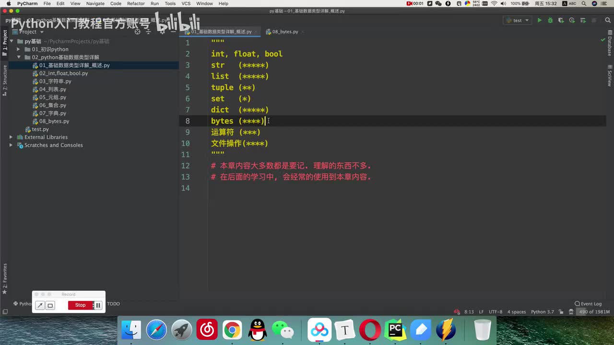Collapse the 02_python基础数据类型详解 folder
This screenshot has width=614, height=345.
(18, 57)
